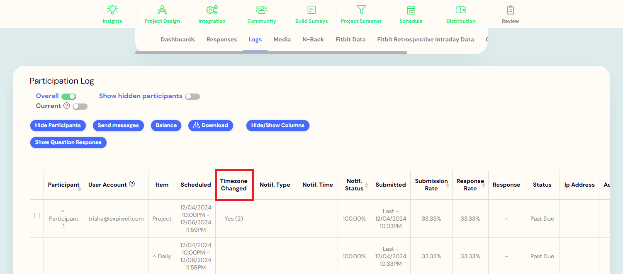The width and height of the screenshot is (623, 274).
Task: Turn on the Current switch
Action: point(80,106)
